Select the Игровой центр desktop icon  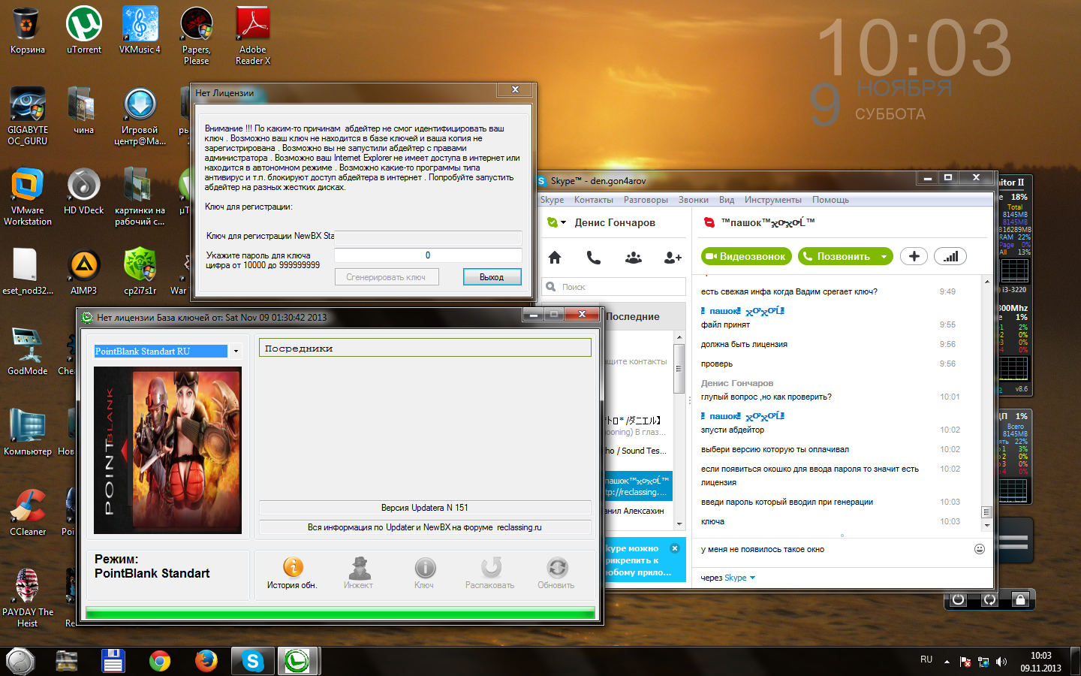[140, 116]
